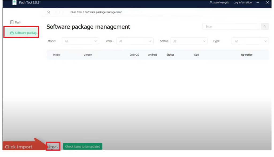Image resolution: width=274 pixels, height=157 pixels.
Task: Open Log information in the title bar
Action: pos(242,3)
